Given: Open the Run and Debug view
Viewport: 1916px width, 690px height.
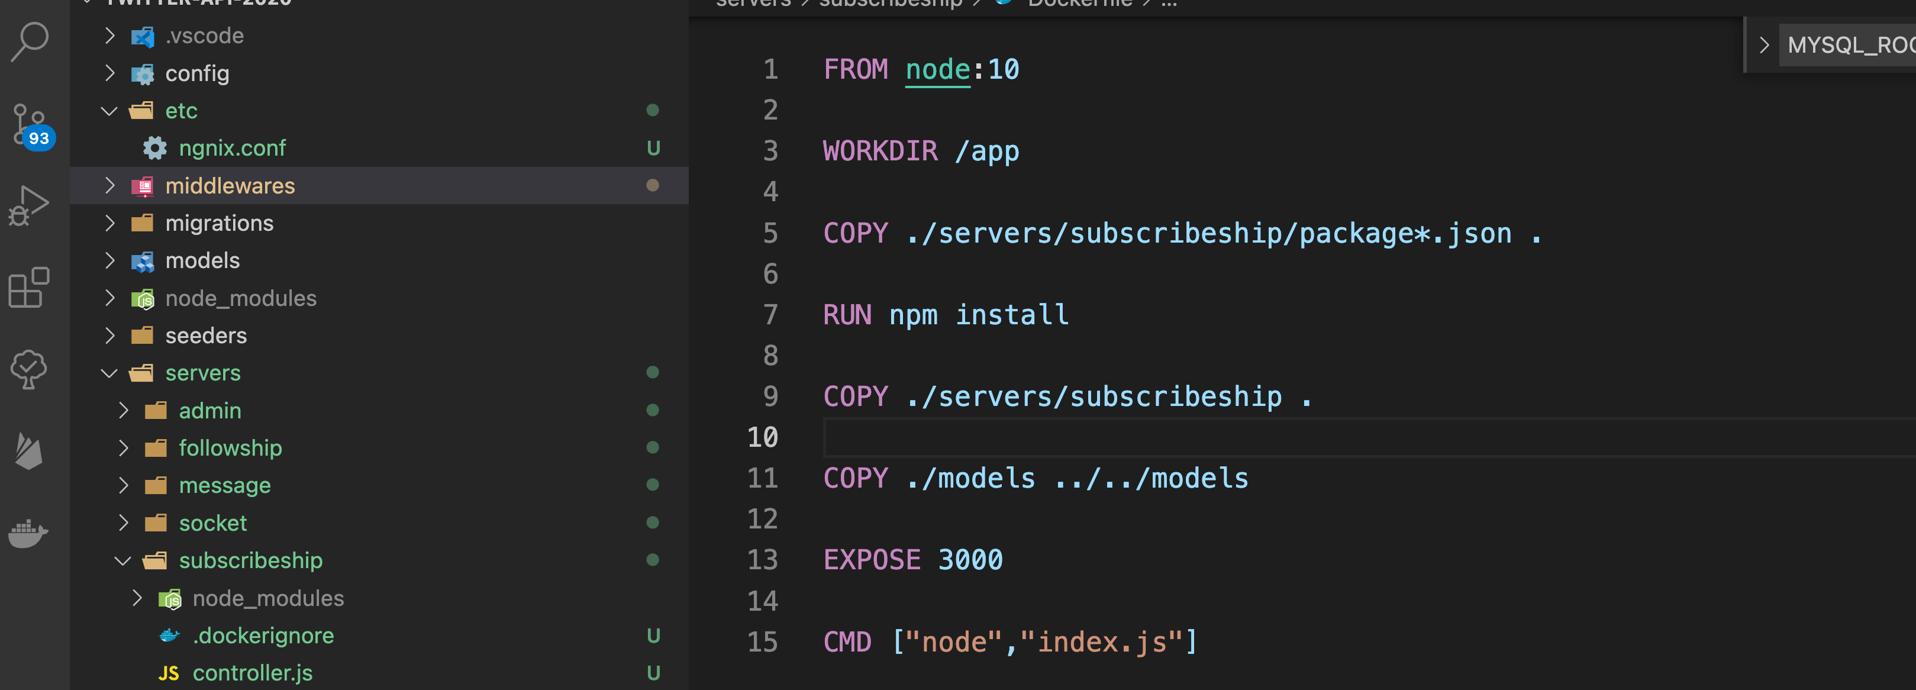Looking at the screenshot, I should click(29, 206).
